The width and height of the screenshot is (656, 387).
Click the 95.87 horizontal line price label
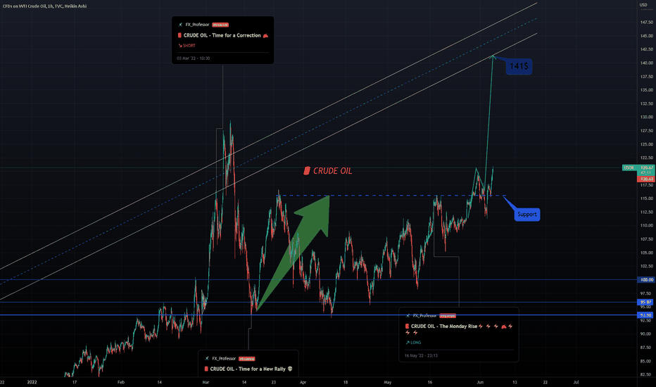pos(646,302)
